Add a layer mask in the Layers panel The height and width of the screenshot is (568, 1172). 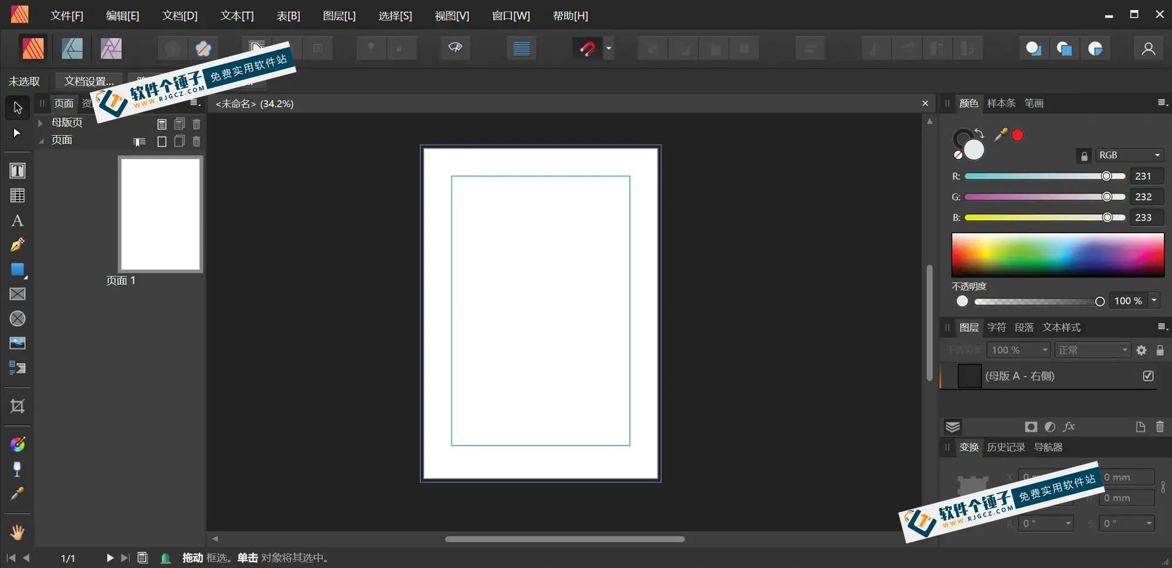(x=1030, y=427)
